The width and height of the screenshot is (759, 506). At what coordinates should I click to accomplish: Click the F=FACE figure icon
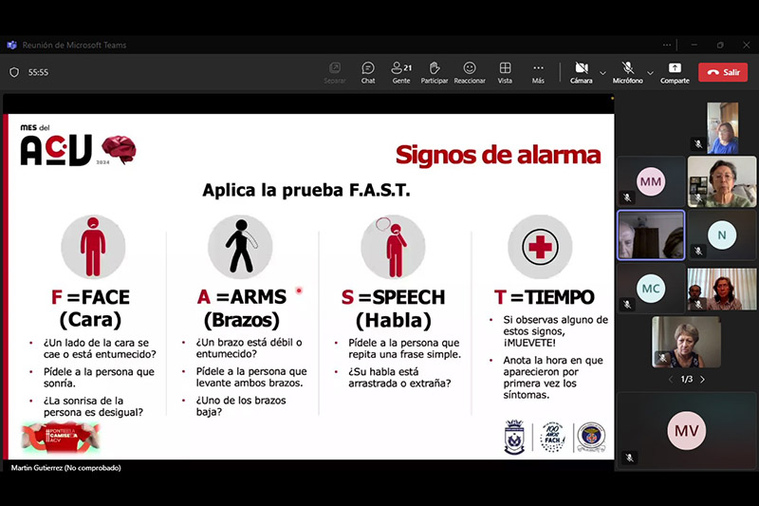[x=93, y=247]
